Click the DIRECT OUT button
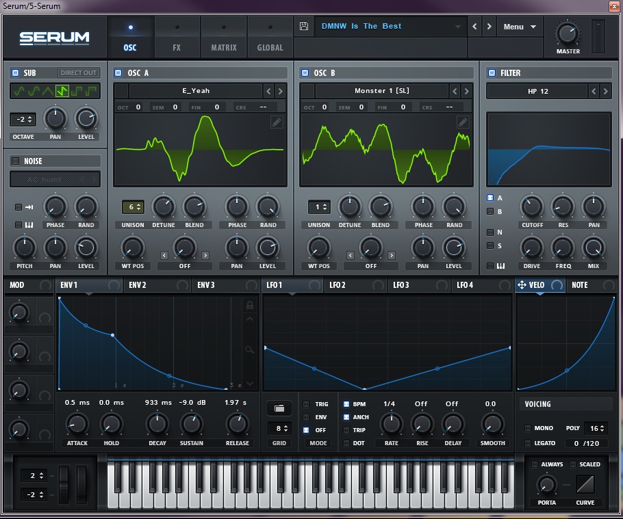 coord(78,72)
